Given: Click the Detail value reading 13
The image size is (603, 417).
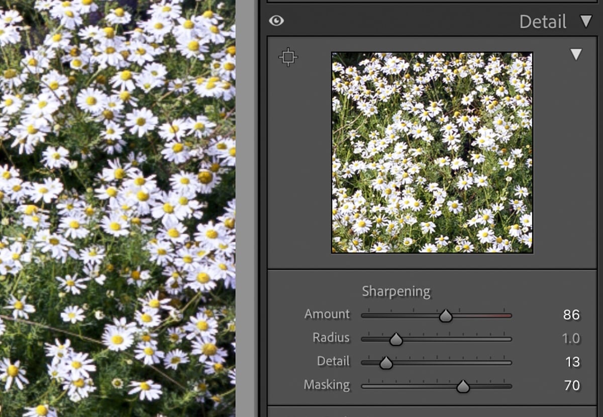Looking at the screenshot, I should (x=573, y=362).
